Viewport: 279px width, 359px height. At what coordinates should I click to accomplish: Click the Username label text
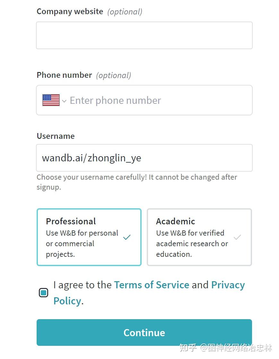pyautogui.click(x=56, y=136)
